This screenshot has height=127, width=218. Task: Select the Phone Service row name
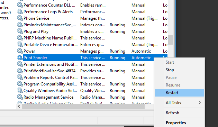coord(36,18)
